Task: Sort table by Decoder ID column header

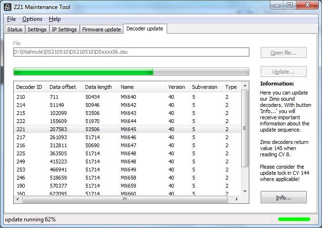Action: pyautogui.click(x=29, y=87)
